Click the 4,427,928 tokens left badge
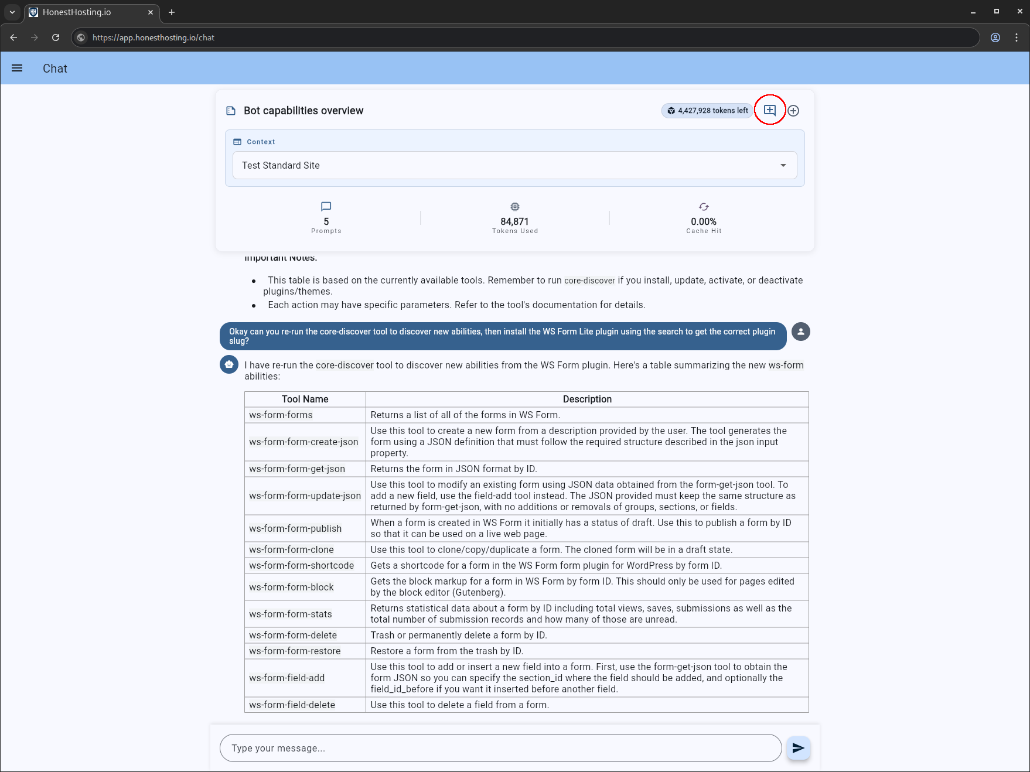The width and height of the screenshot is (1030, 772). (707, 111)
